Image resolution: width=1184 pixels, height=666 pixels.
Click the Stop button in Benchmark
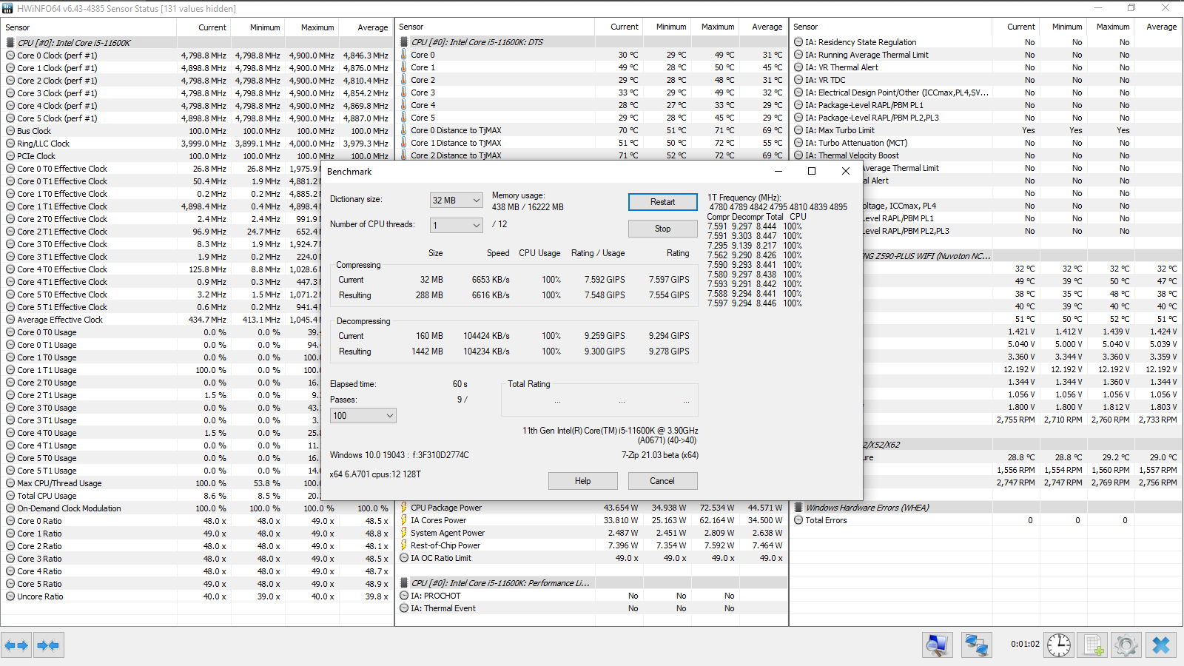663,229
